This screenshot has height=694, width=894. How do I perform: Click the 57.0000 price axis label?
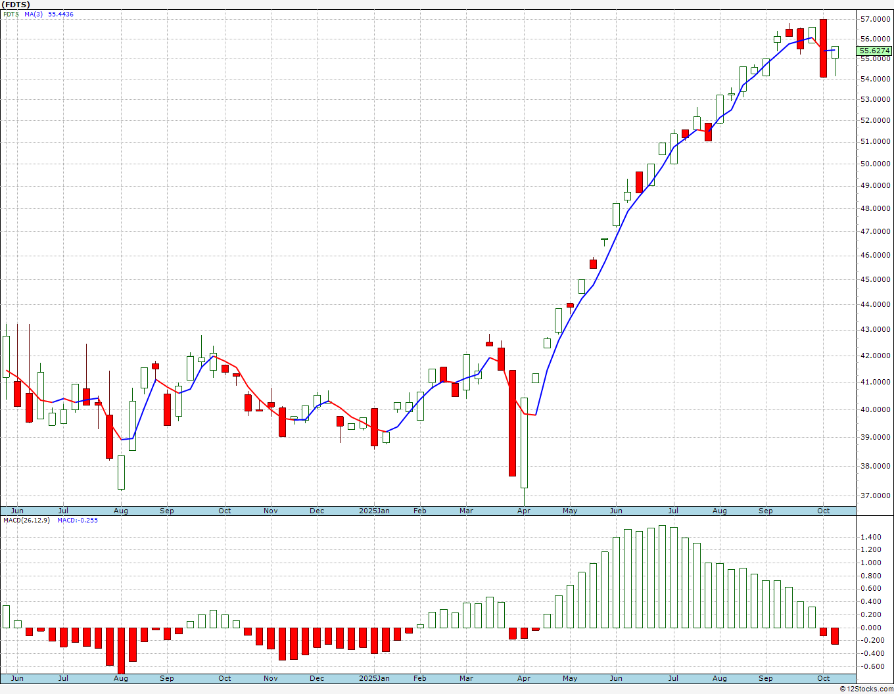tap(875, 20)
